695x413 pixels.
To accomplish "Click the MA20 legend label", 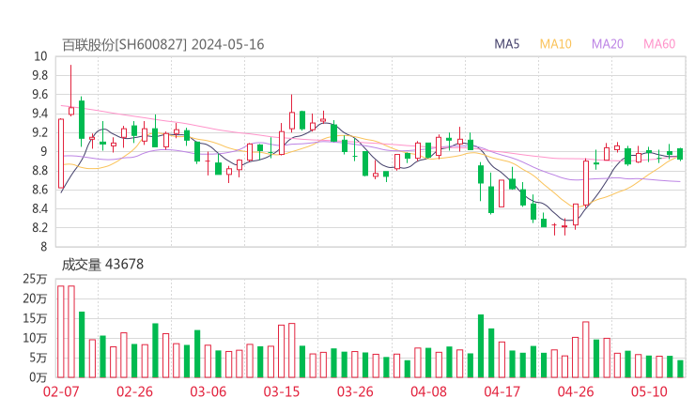I will 608,44.
